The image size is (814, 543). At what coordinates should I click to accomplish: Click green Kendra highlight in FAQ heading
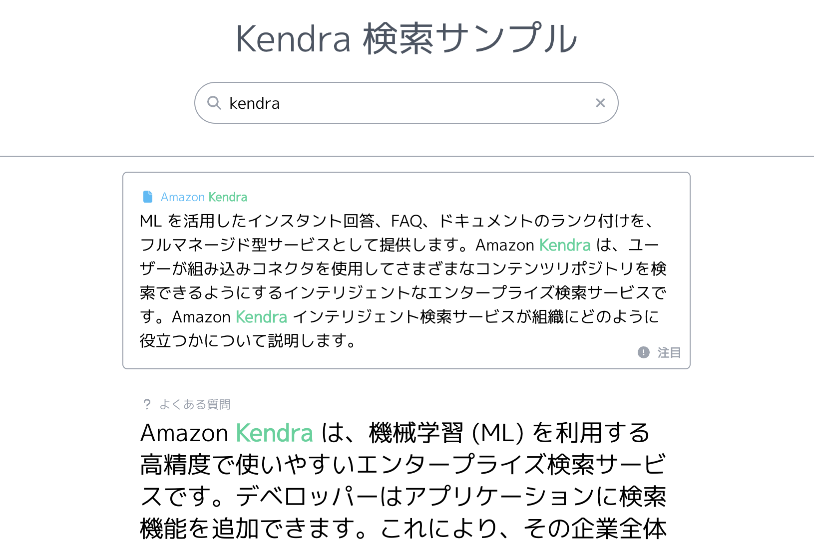tap(274, 433)
